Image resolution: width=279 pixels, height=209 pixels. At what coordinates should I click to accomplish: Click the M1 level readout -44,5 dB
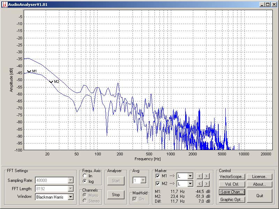[203, 192]
